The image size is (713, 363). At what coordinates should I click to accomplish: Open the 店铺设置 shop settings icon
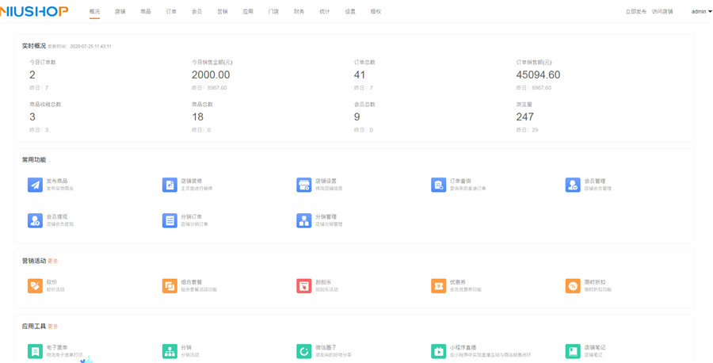point(304,185)
